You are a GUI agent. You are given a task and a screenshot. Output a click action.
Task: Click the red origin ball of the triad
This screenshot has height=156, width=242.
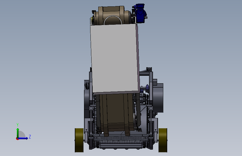(17, 139)
